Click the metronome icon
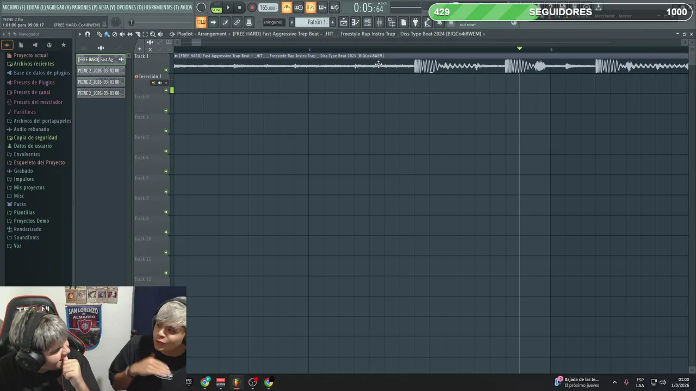696x391 pixels. tap(287, 8)
